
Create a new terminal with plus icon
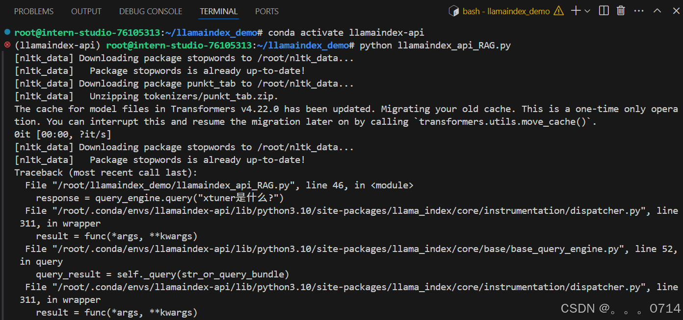[576, 10]
